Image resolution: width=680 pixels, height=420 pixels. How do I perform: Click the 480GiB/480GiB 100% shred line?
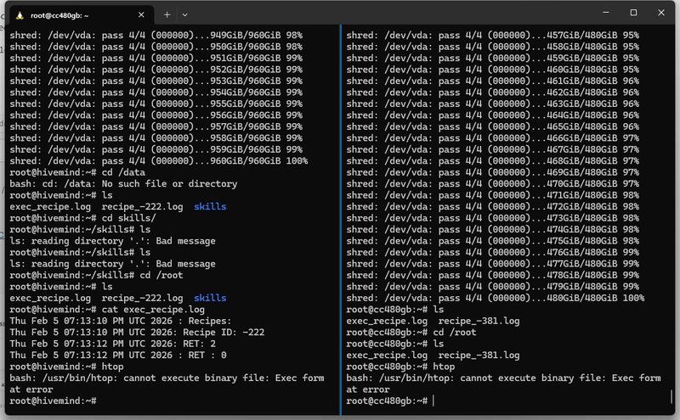(495, 298)
